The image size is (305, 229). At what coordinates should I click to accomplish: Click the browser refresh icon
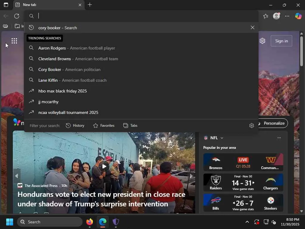pyautogui.click(x=17, y=16)
